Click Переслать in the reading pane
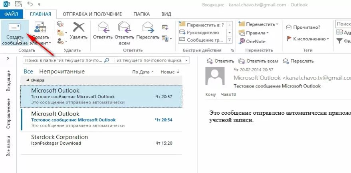The image size is (351, 173). 298,61
